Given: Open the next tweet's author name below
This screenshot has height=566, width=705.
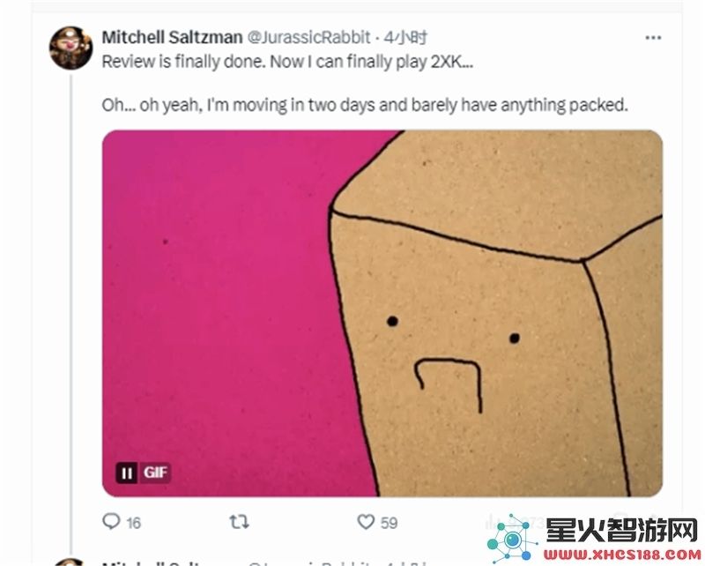Looking at the screenshot, I should click(x=152, y=562).
